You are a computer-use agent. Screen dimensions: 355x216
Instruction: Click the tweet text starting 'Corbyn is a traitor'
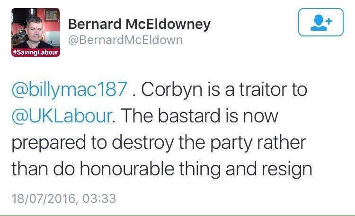(162, 129)
